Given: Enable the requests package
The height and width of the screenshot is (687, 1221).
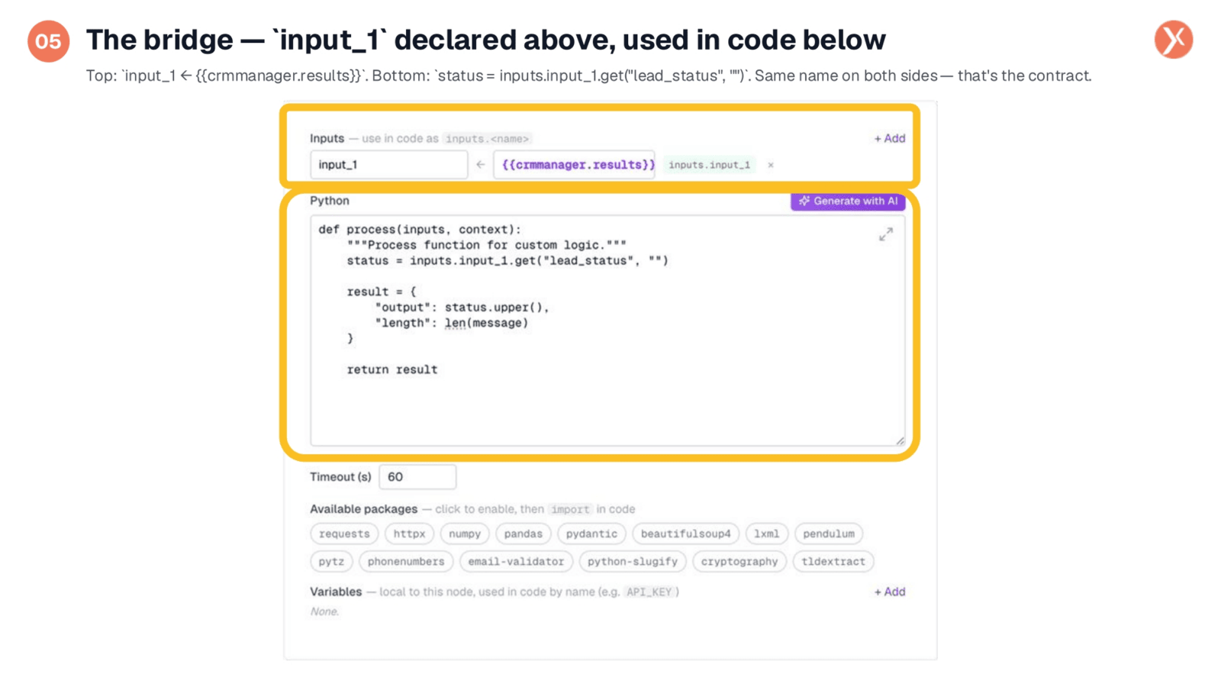Looking at the screenshot, I should coord(344,534).
